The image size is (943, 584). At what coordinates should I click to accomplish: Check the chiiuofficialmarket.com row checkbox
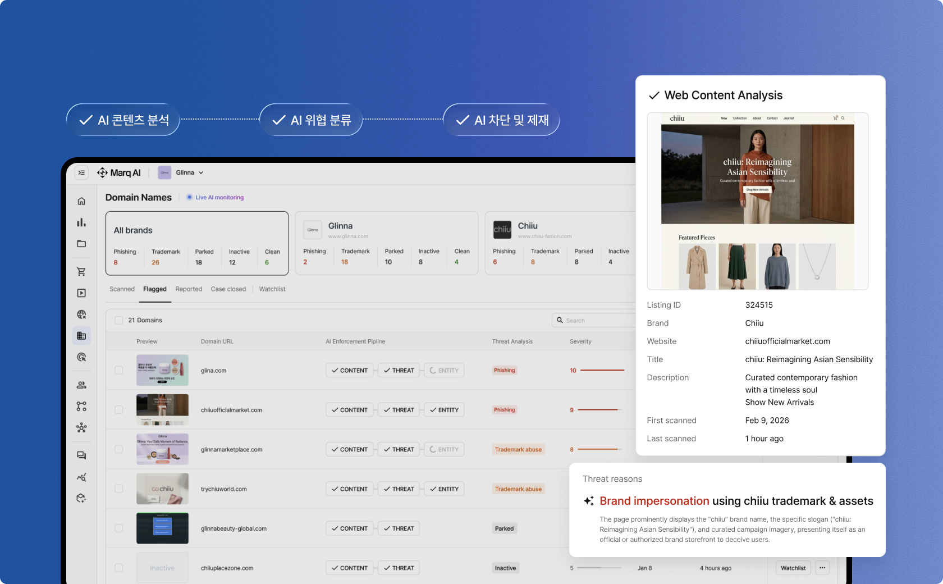pos(118,410)
